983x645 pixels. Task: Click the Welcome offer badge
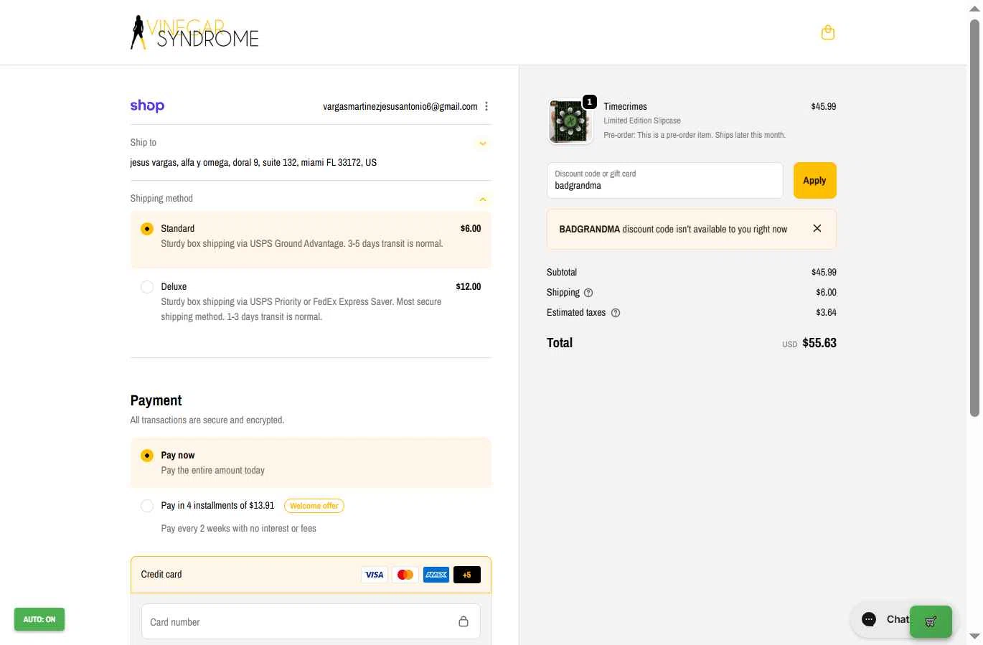[x=314, y=506]
